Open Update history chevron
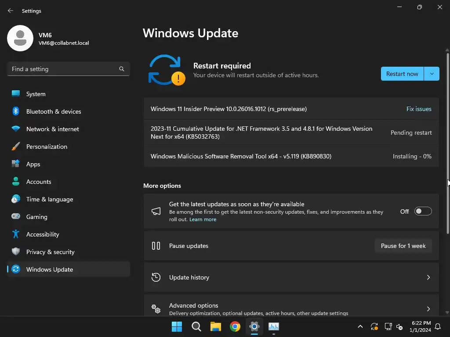This screenshot has height=337, width=450. 428,277
